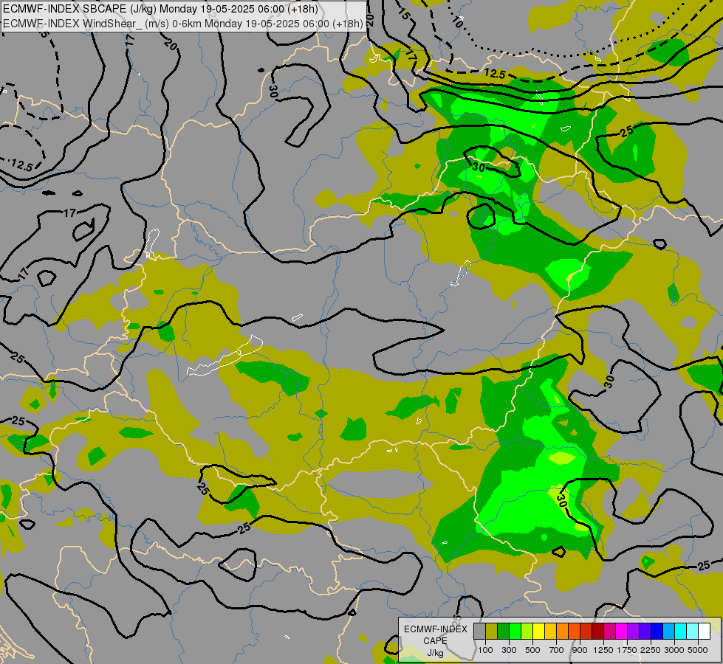Select the legend tick label 2250
The image size is (723, 664).
point(651,650)
